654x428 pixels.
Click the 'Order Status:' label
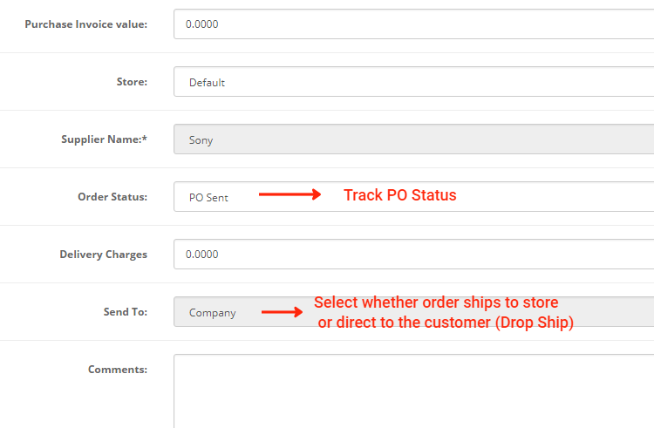click(x=112, y=197)
